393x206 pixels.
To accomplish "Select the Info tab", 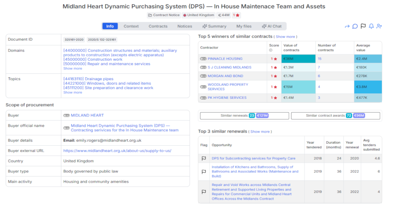I will pos(110,26).
